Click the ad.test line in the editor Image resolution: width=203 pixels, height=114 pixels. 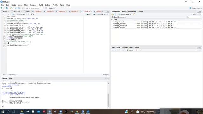tap(18, 45)
